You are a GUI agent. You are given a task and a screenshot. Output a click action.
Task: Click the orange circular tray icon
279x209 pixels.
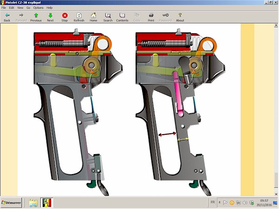pyautogui.click(x=232, y=202)
